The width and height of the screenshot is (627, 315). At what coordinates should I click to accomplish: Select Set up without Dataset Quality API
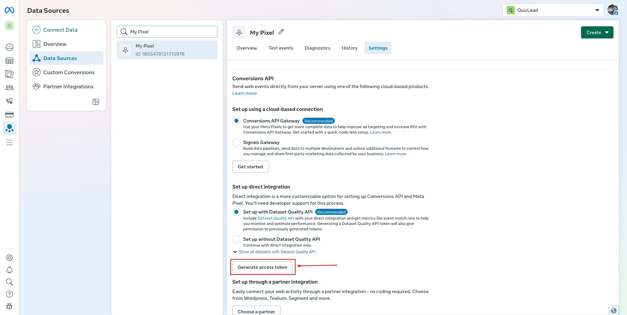tap(236, 239)
